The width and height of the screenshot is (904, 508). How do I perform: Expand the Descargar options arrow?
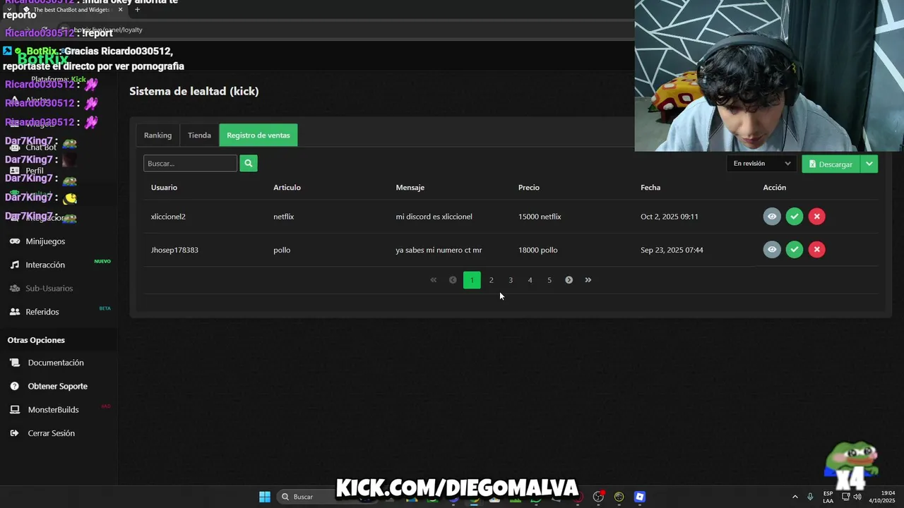coord(869,164)
